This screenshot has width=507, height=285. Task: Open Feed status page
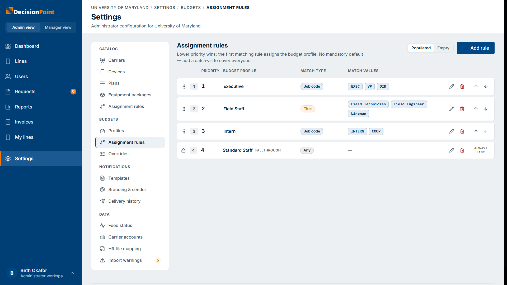point(130,226)
